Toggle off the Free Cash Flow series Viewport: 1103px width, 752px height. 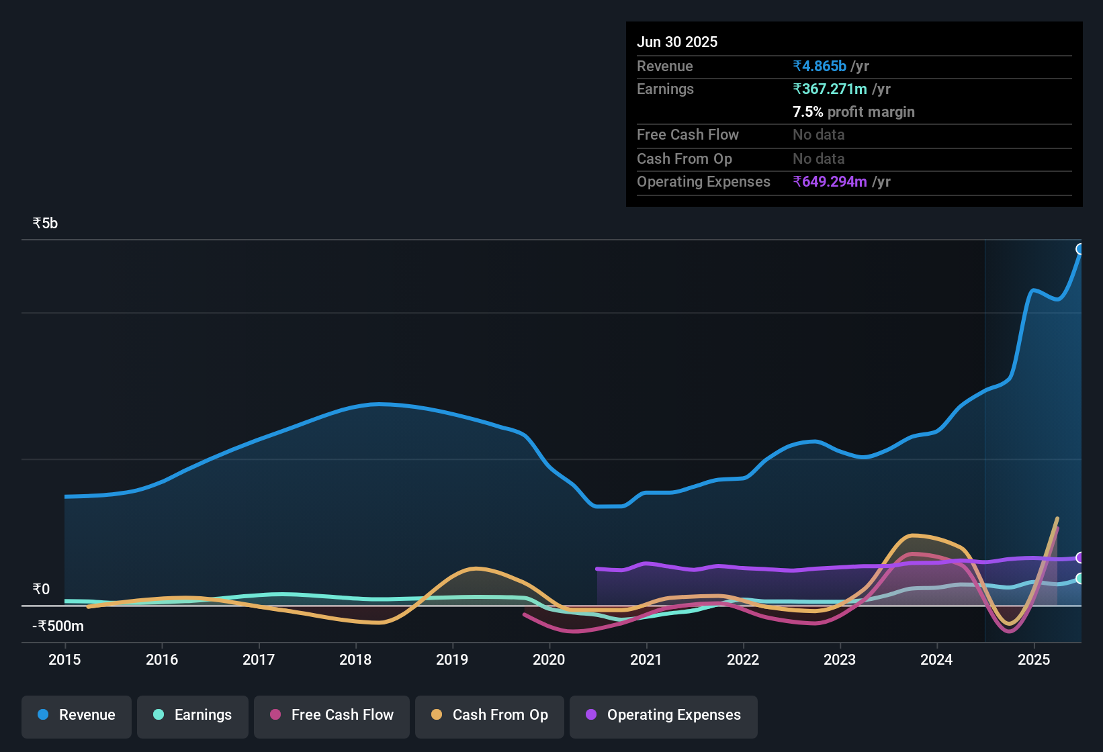tap(331, 715)
